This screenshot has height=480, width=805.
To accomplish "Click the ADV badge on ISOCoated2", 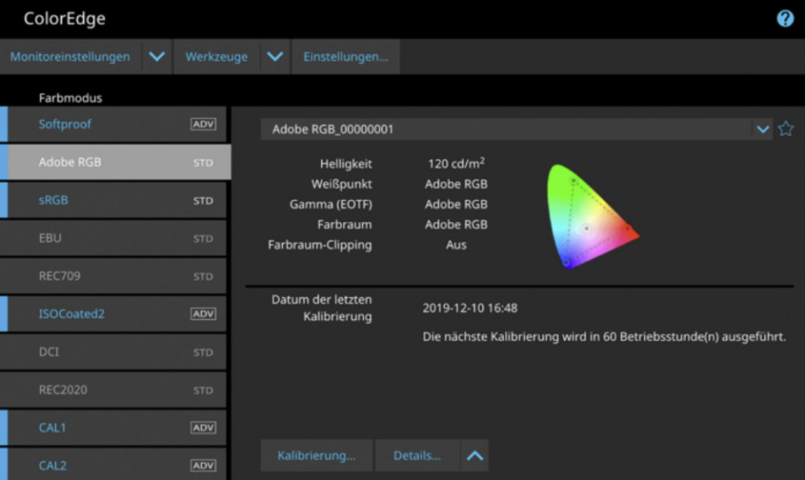I will click(203, 314).
